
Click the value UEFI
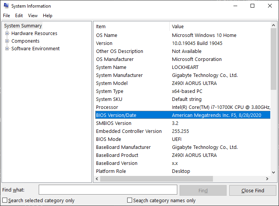[177, 139]
